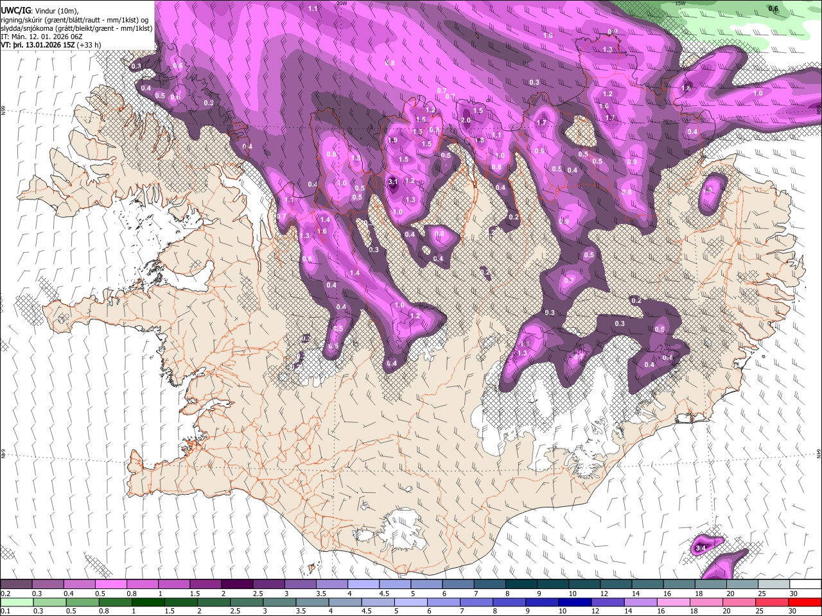Click the '(+33 h)' forecast offset text
Image resolution: width=822 pixels, height=616 pixels.
point(89,45)
